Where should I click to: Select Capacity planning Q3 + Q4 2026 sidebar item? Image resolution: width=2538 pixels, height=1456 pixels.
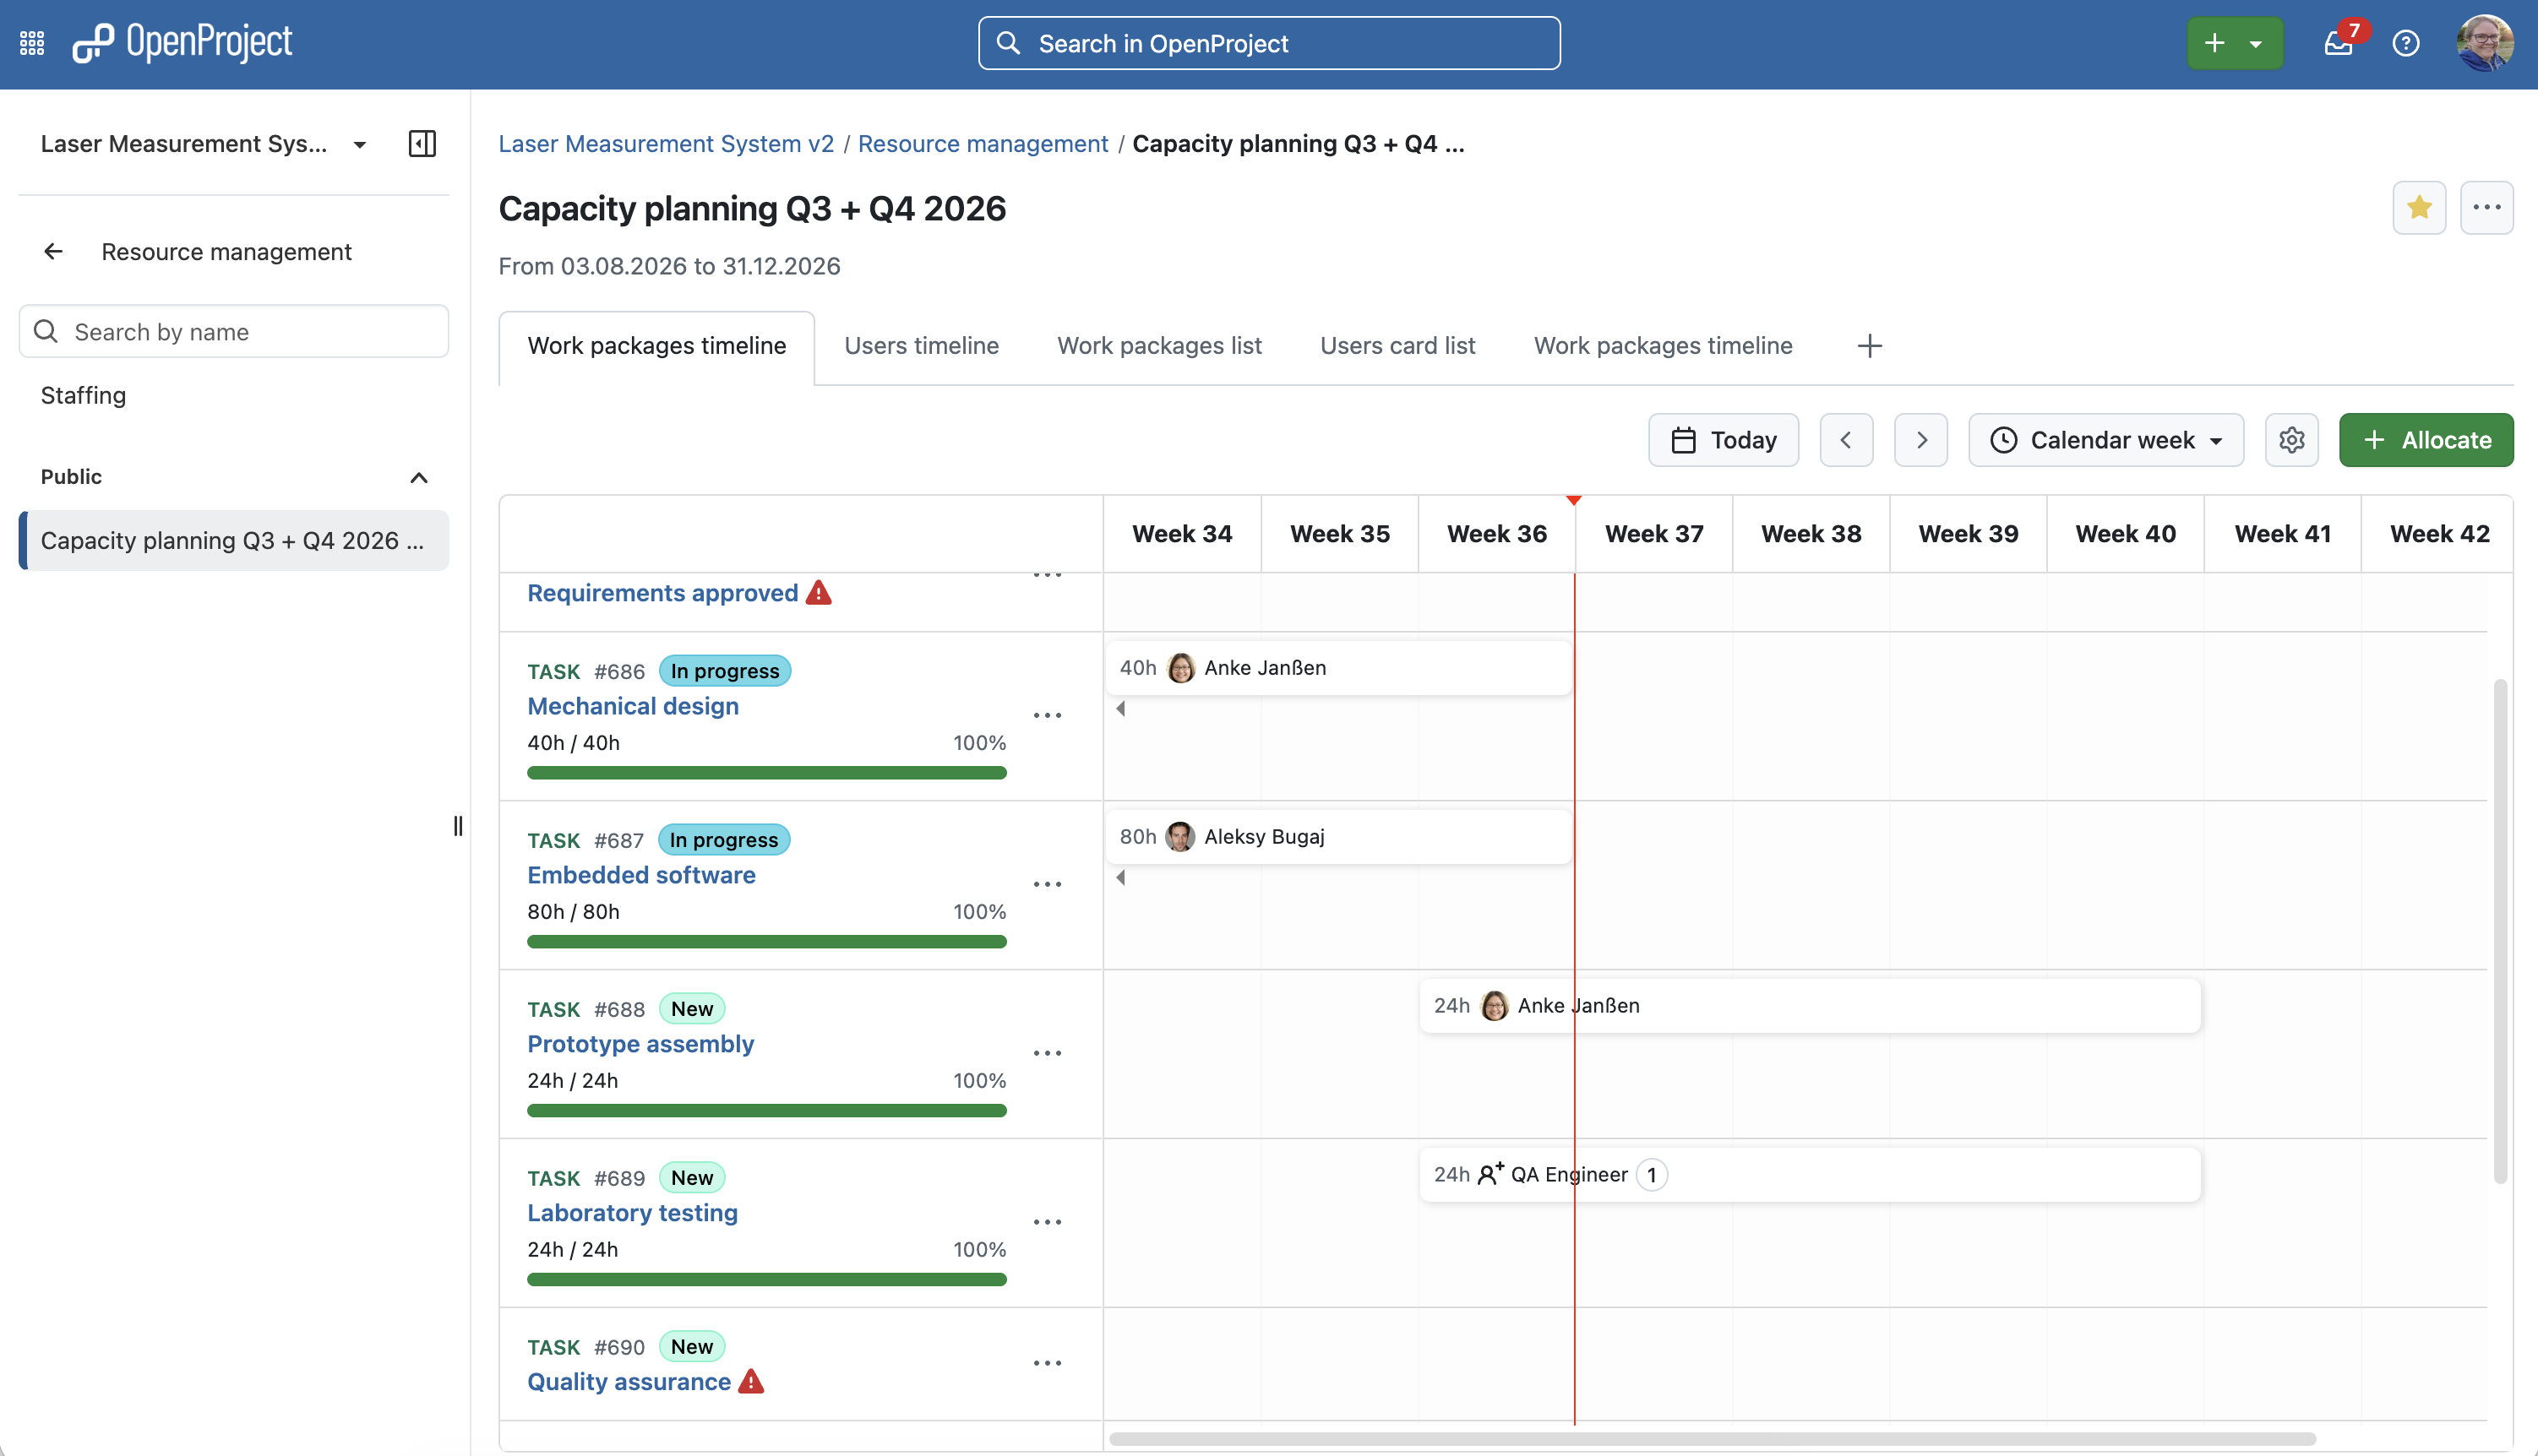click(x=234, y=541)
